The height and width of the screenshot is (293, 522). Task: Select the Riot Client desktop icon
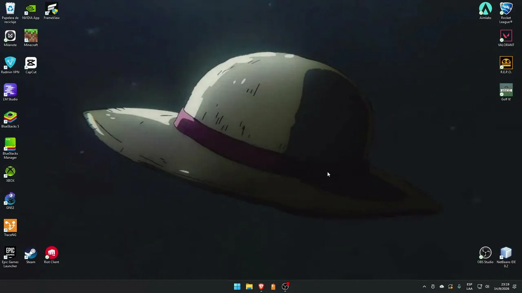coord(52,256)
